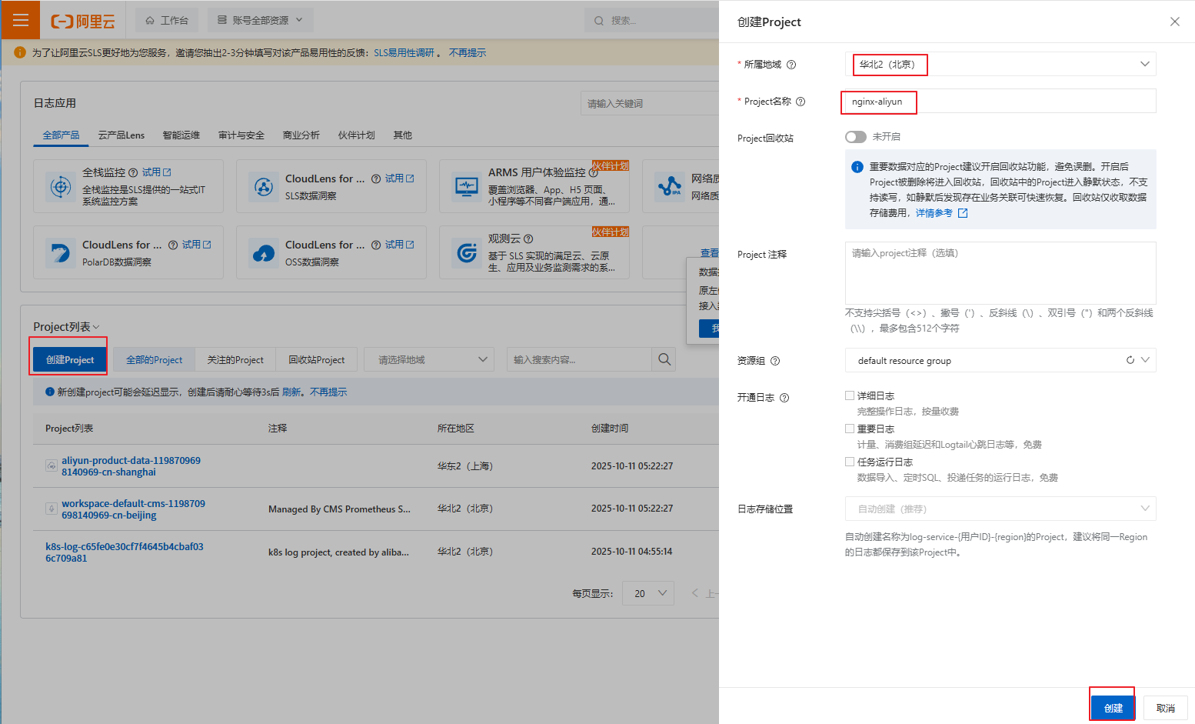Select the 全部产品 tab
Screen dimensions: 1195x724
[61, 135]
